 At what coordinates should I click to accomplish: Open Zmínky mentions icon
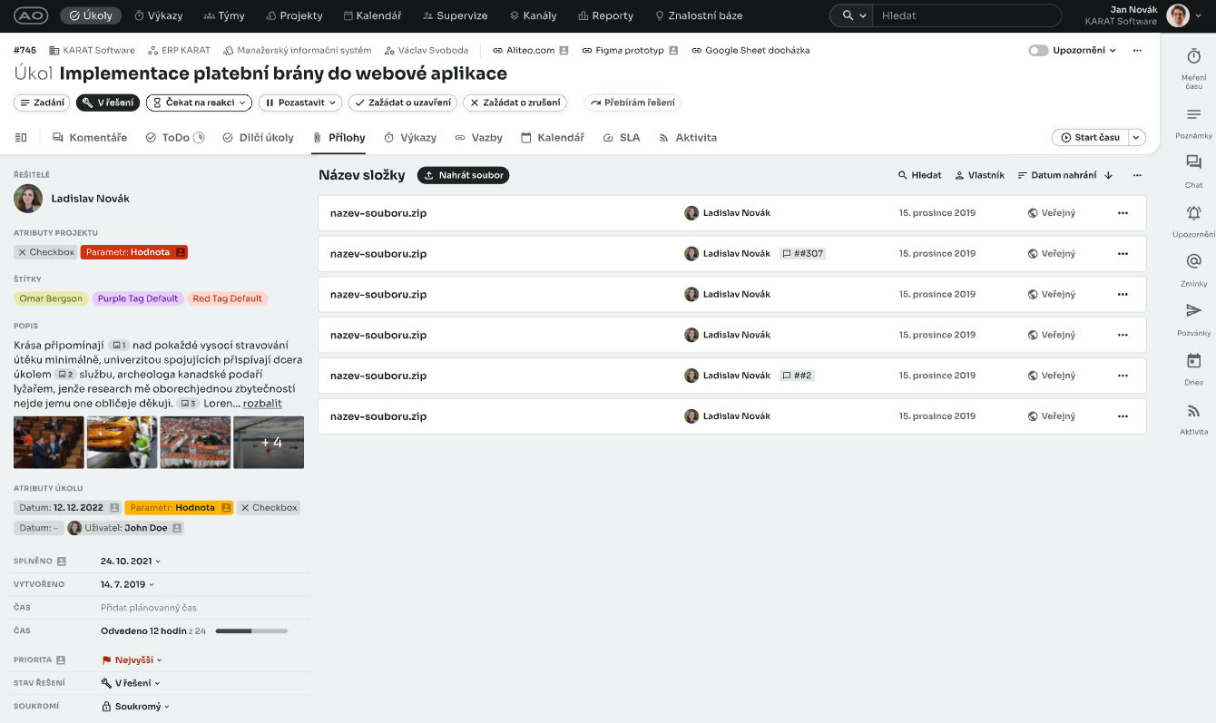(1193, 262)
